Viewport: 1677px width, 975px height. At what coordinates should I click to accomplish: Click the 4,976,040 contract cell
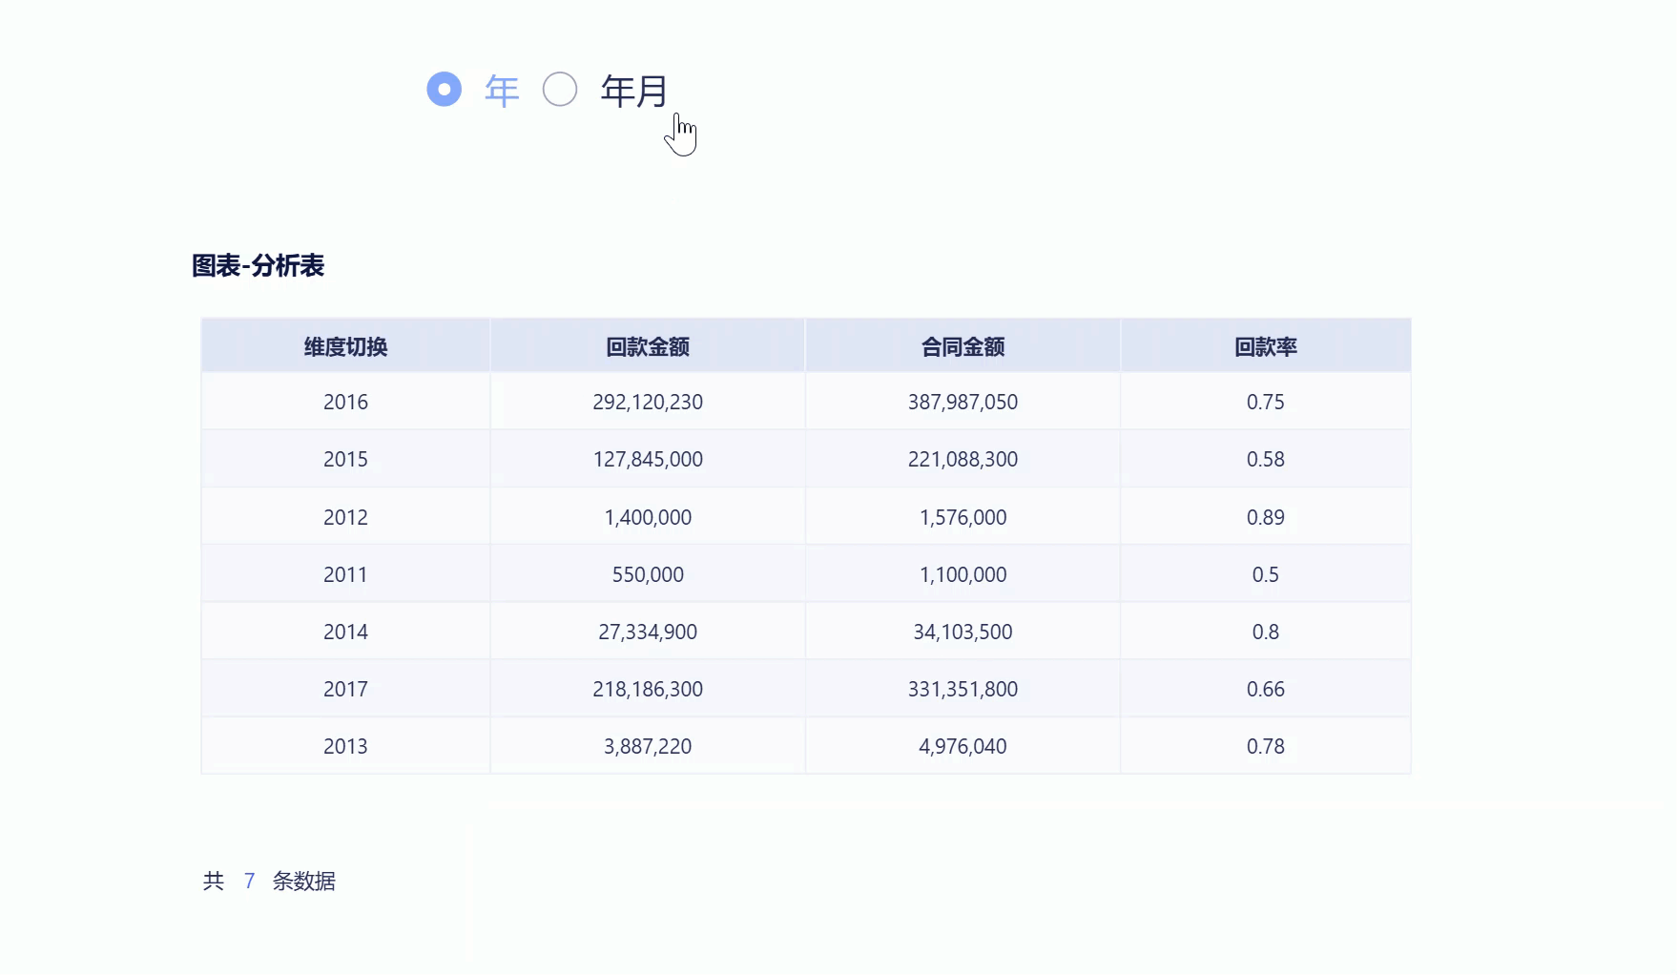[963, 746]
